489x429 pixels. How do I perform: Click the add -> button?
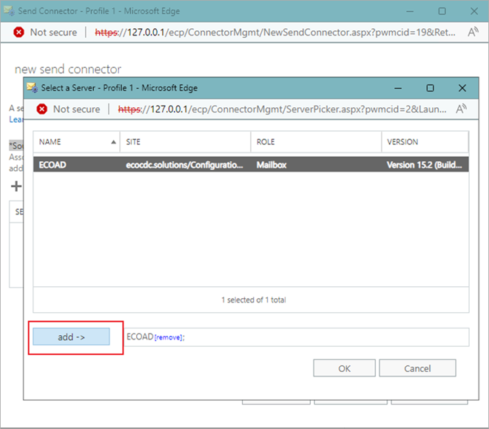71,337
